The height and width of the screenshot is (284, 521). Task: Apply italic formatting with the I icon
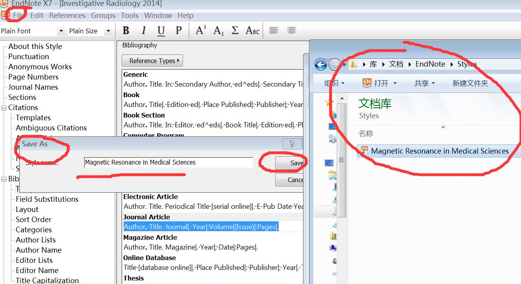coord(144,31)
